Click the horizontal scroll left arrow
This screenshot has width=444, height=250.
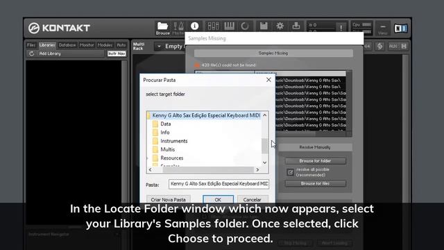tap(150, 169)
